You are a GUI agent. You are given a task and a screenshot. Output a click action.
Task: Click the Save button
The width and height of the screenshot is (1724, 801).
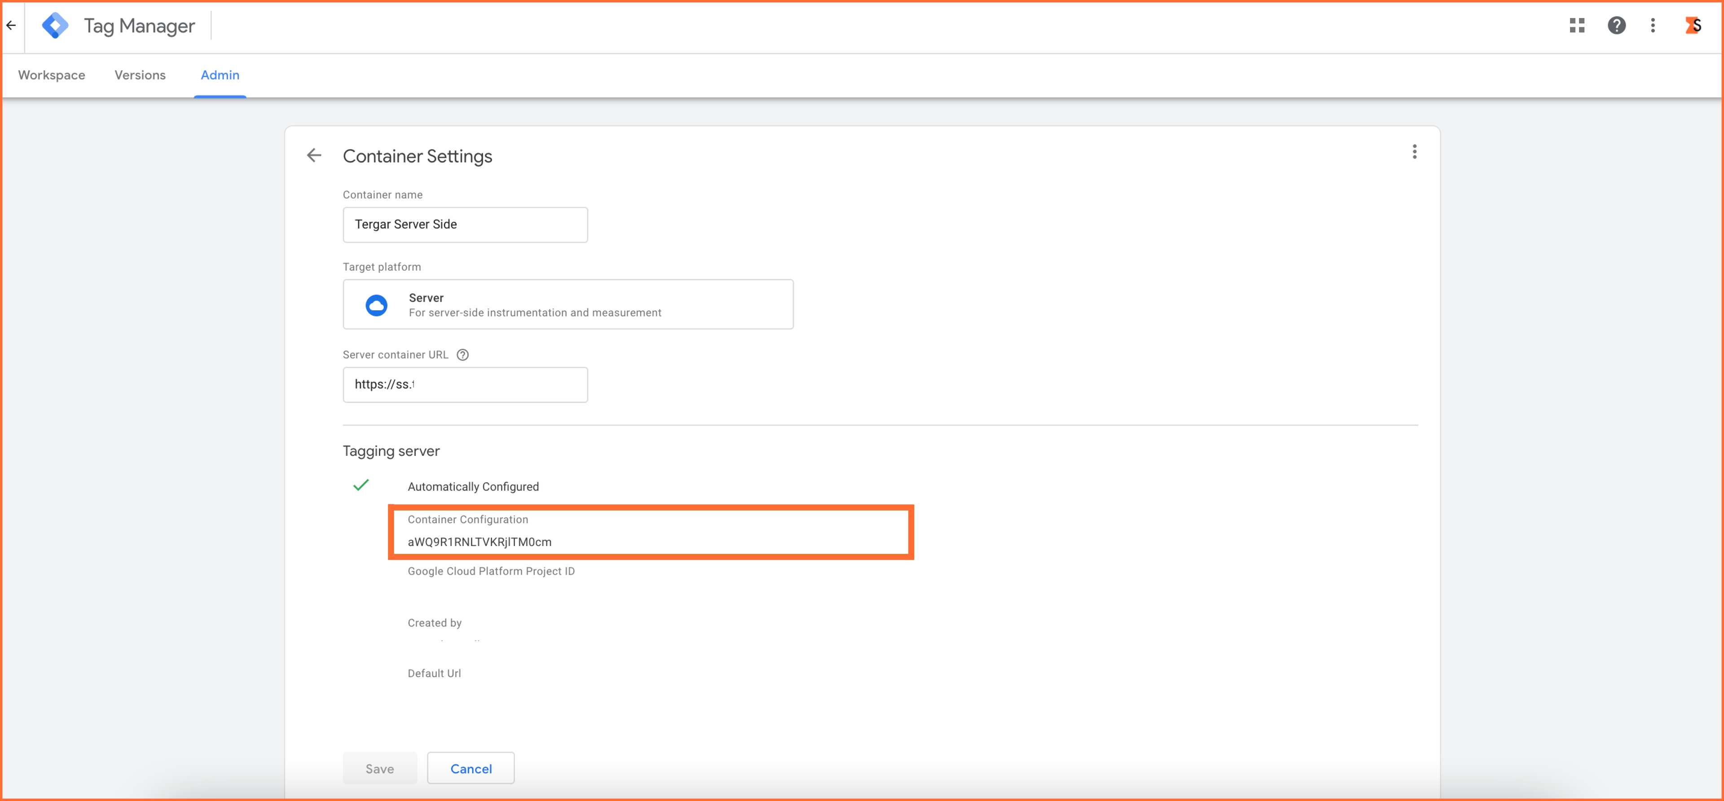tap(379, 768)
